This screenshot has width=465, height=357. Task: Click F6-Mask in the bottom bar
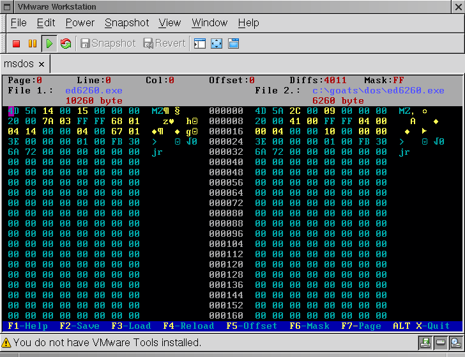(x=309, y=326)
